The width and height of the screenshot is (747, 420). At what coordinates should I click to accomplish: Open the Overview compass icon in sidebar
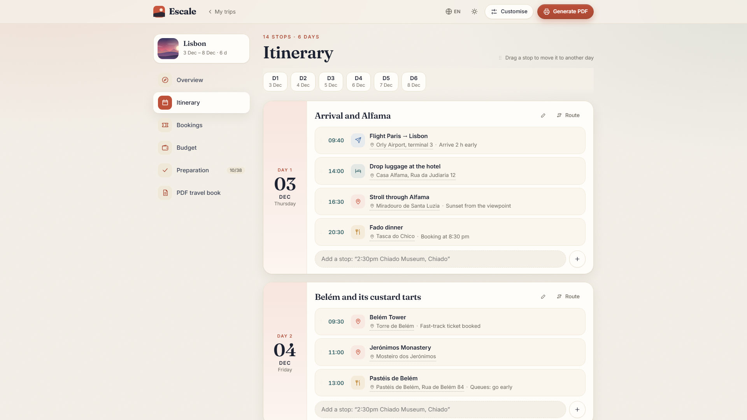tap(165, 80)
